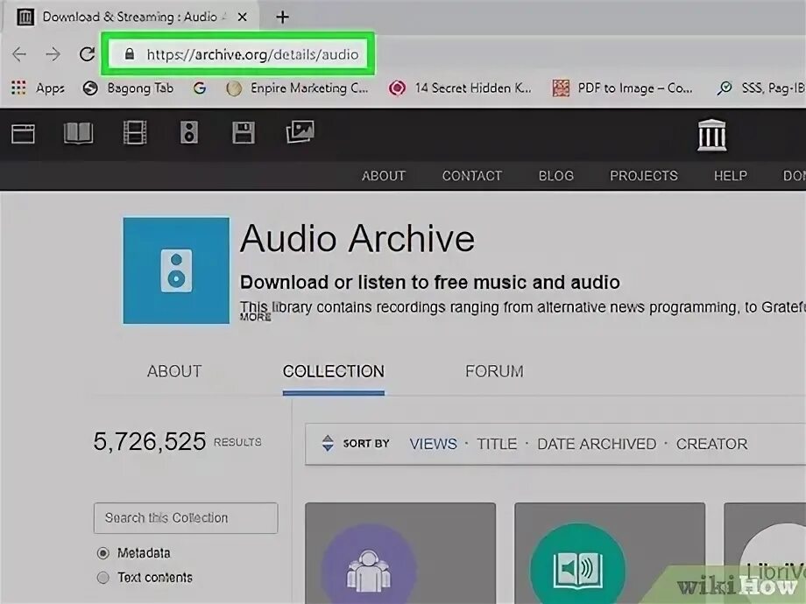Select the Text contents radio button
The image size is (806, 604).
click(103, 578)
